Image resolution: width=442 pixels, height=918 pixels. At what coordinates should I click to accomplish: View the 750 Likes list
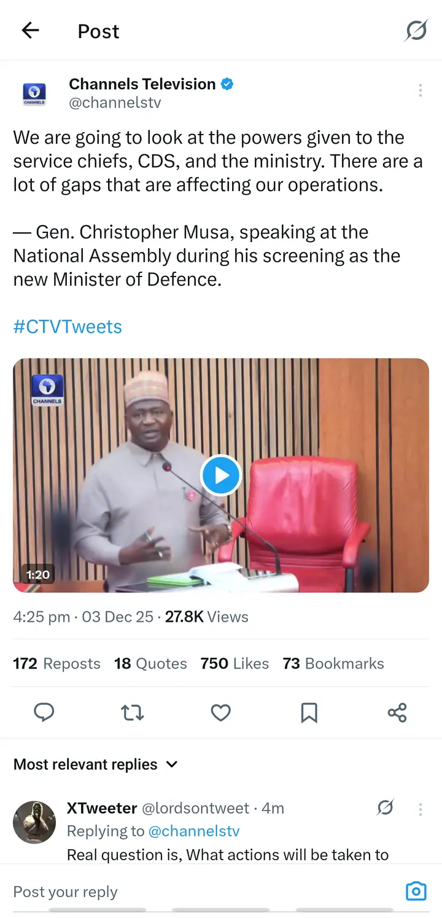click(235, 664)
